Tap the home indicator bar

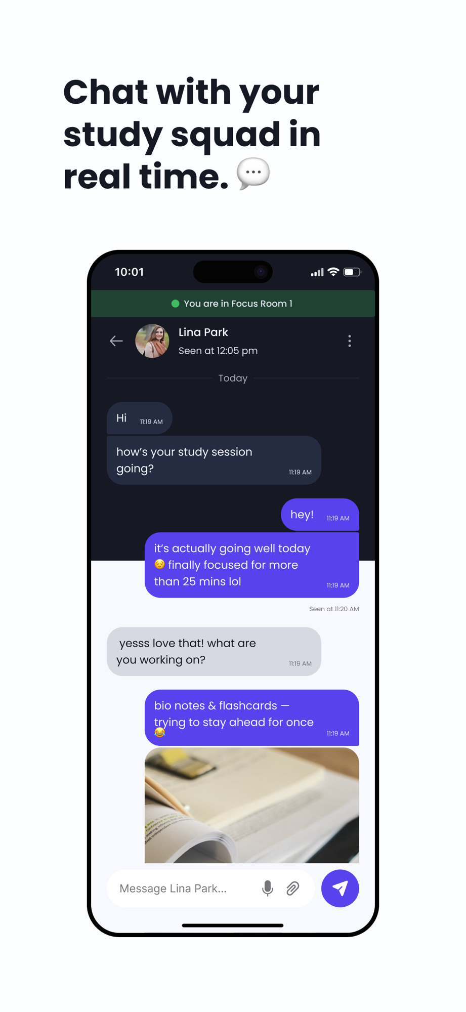click(233, 925)
